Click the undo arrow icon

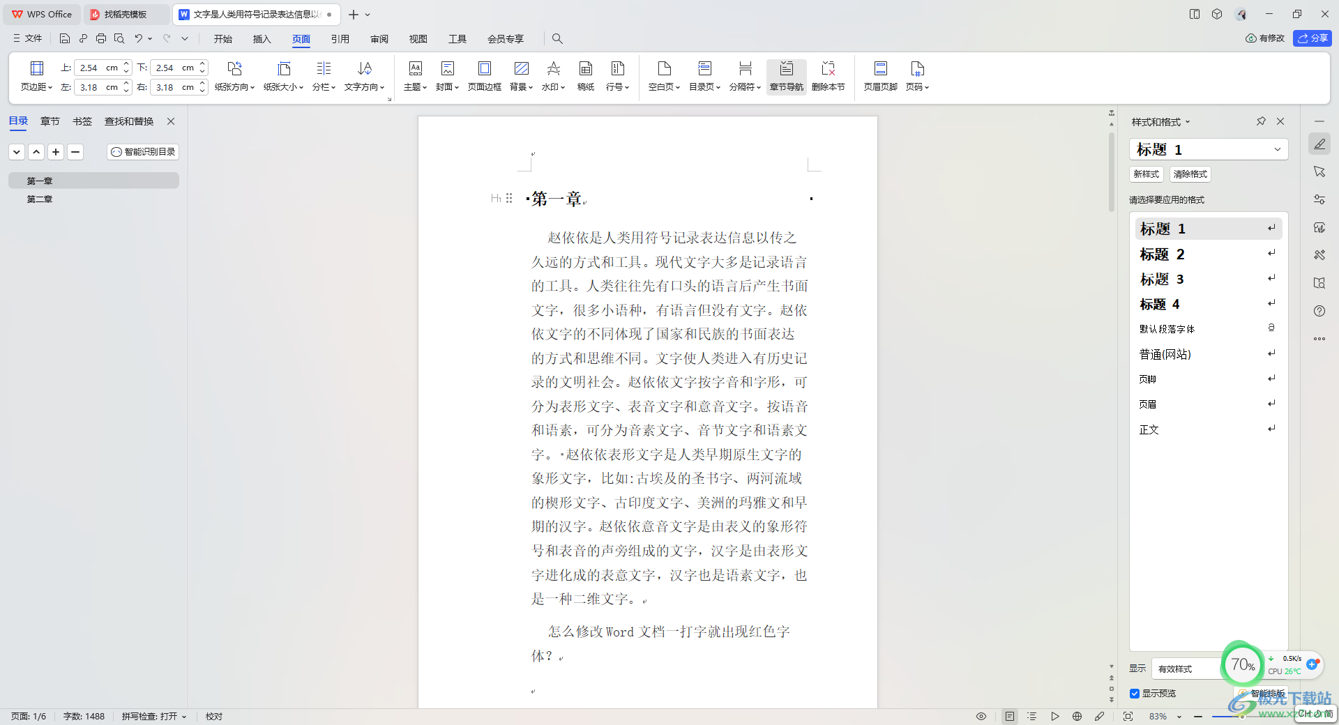(x=139, y=38)
